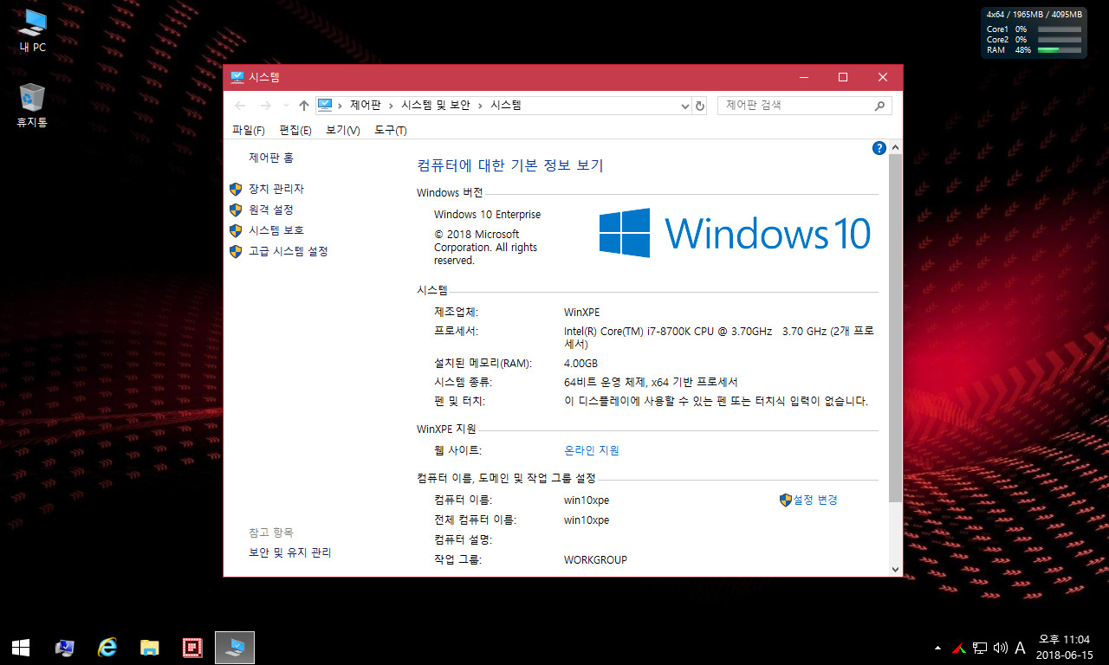Image resolution: width=1109 pixels, height=665 pixels.
Task: Minimize the 시스템 window
Action: click(803, 77)
